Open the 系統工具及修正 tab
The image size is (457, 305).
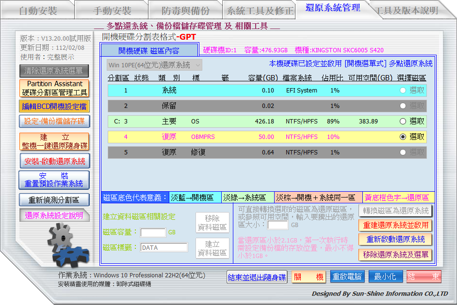tap(260, 11)
